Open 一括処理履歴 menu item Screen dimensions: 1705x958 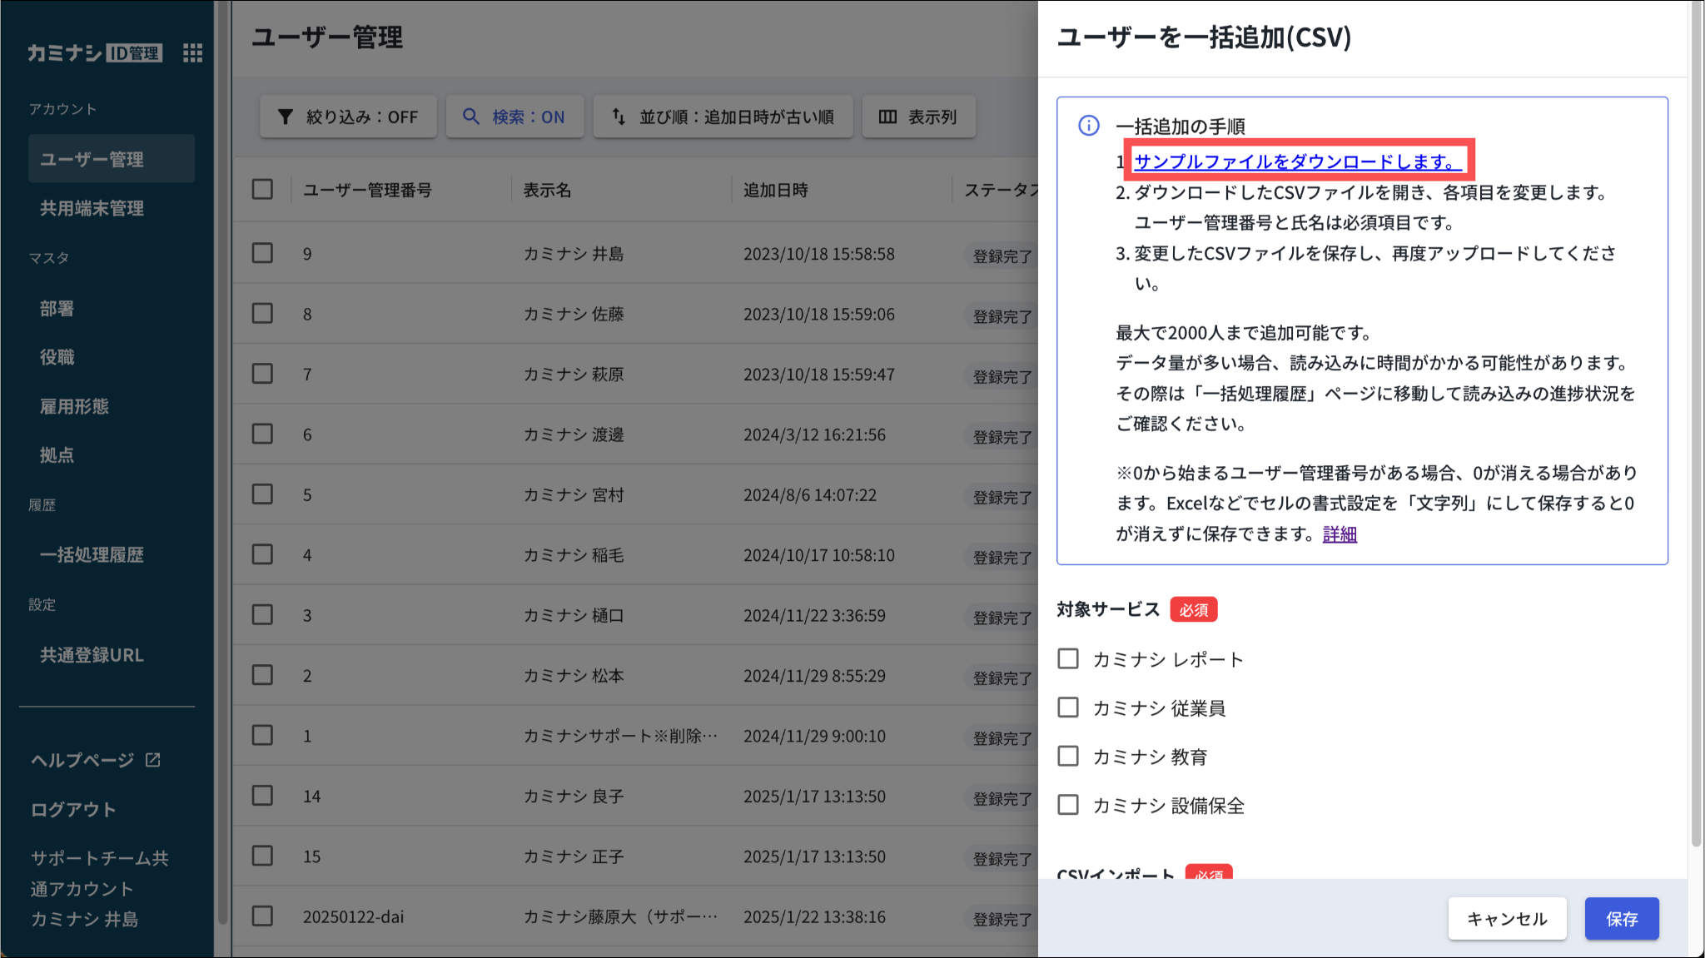tap(92, 555)
